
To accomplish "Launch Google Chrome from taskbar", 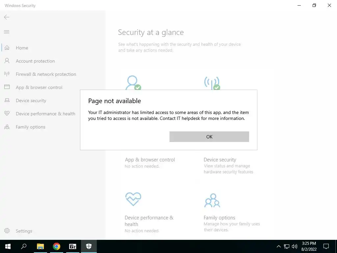I will pos(57,246).
